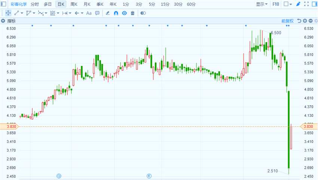The width and height of the screenshot is (318, 180).
Task: Click the 彩客化学 stock name
Action: point(19,4)
